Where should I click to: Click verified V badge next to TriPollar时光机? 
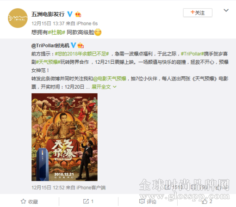coord(73,45)
